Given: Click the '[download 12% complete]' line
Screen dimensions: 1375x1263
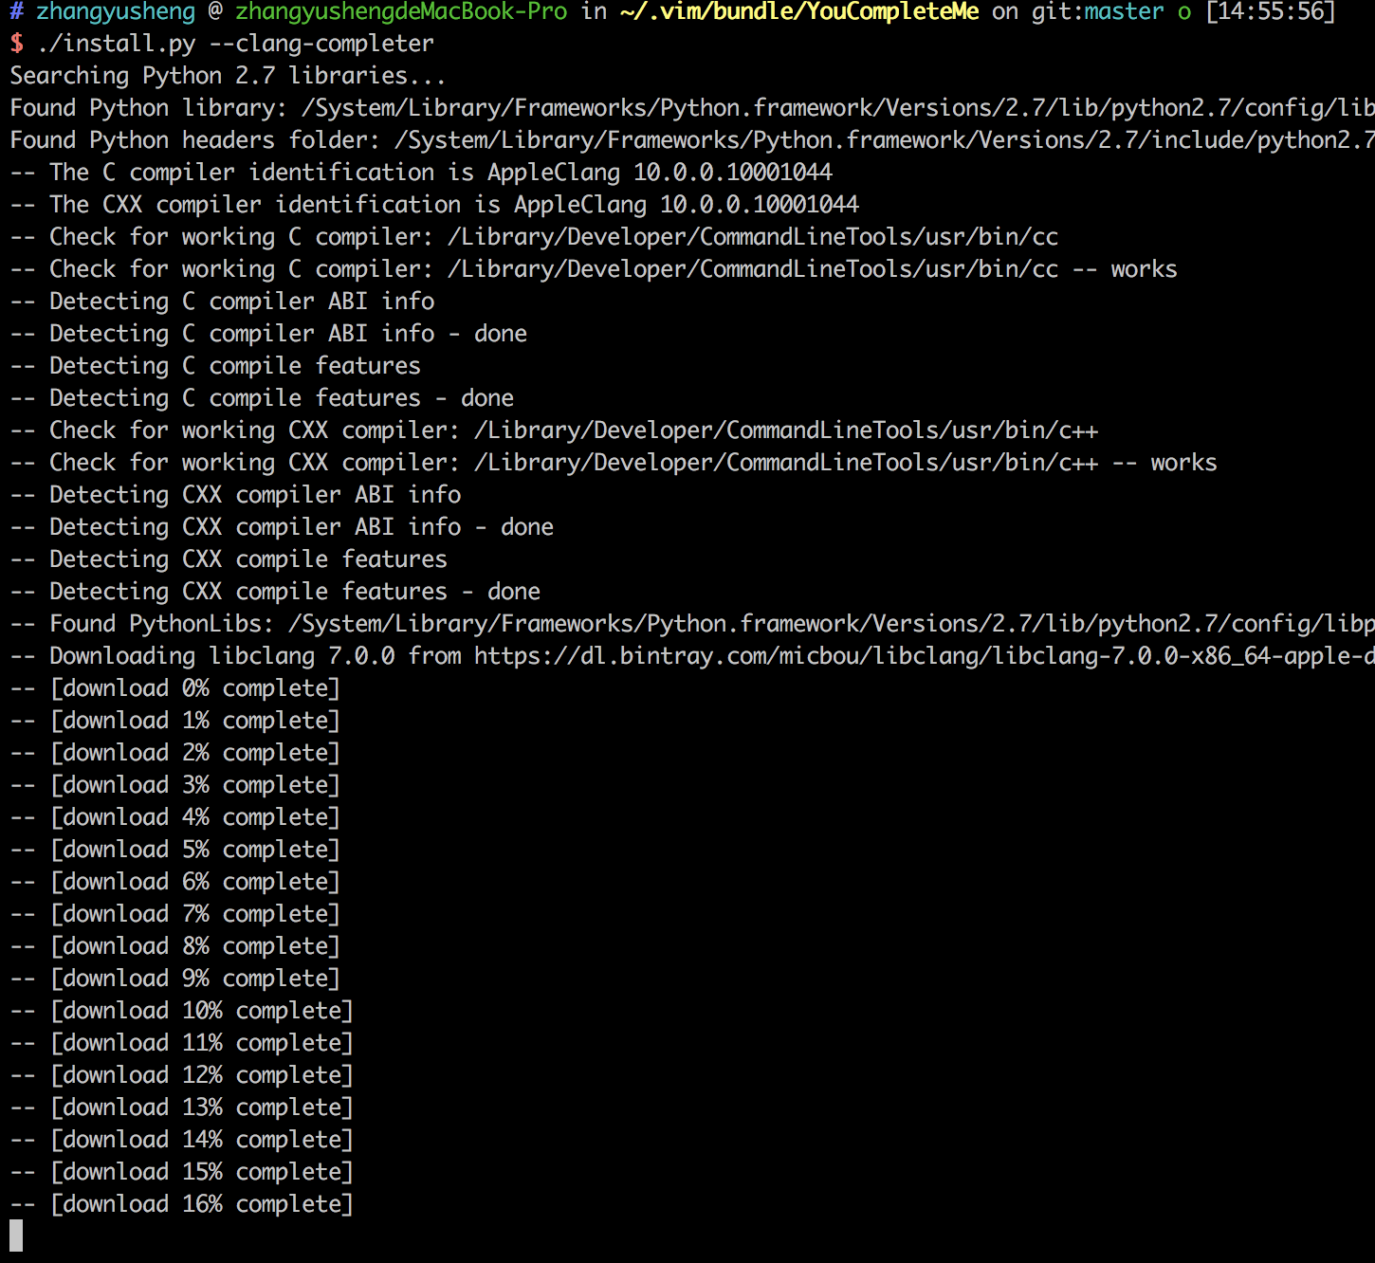Looking at the screenshot, I should [182, 1075].
